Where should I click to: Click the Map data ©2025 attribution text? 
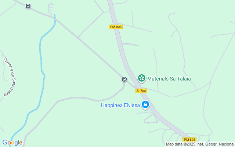[181, 144]
